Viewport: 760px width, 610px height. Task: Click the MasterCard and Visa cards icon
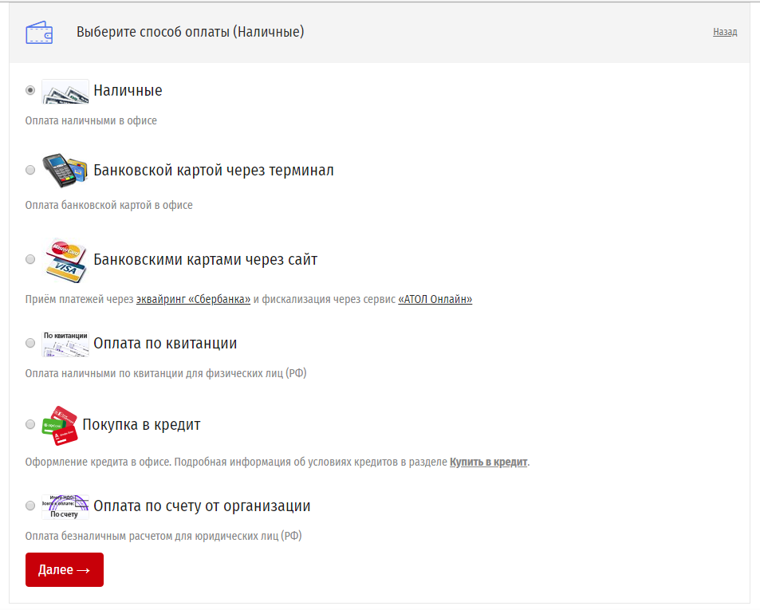65,259
